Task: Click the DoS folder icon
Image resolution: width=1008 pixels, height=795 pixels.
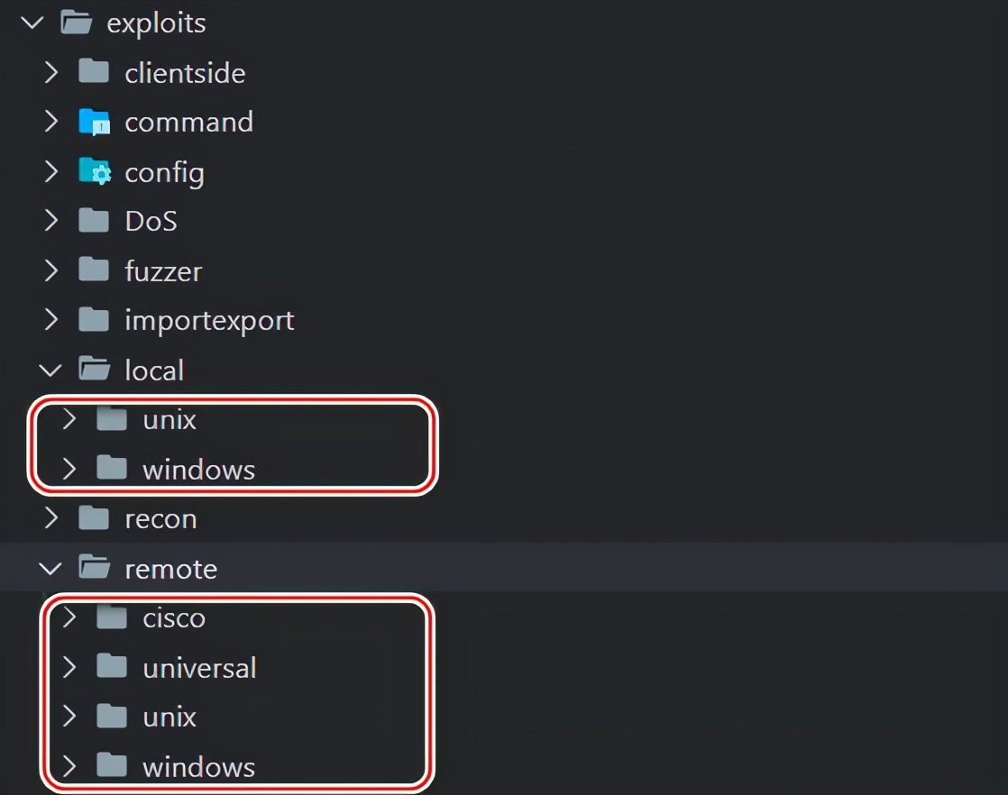Action: 94,221
